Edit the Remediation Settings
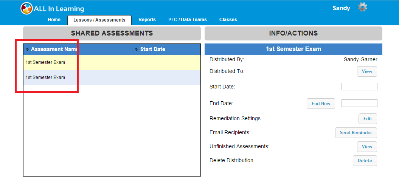The image size is (399, 189). 368,119
